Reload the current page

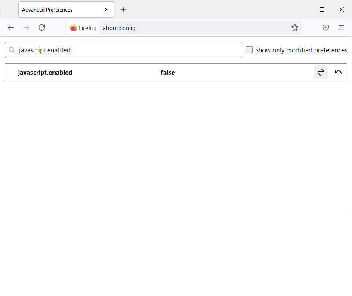click(42, 27)
